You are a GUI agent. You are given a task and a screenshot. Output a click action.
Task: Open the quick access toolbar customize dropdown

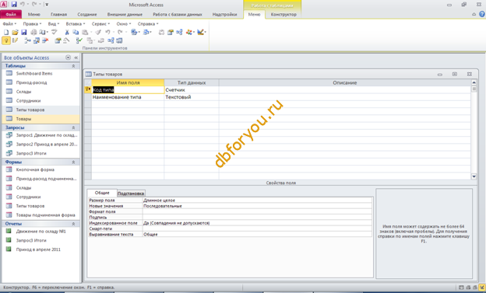pyautogui.click(x=47, y=5)
